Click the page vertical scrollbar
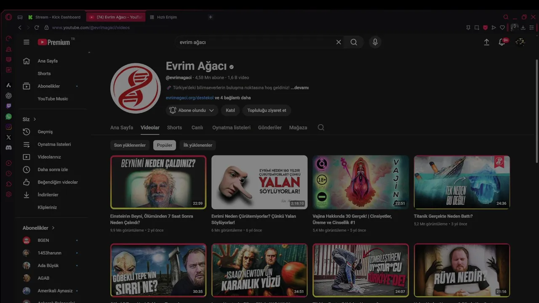Viewport: 539px width, 303px height. click(536, 112)
